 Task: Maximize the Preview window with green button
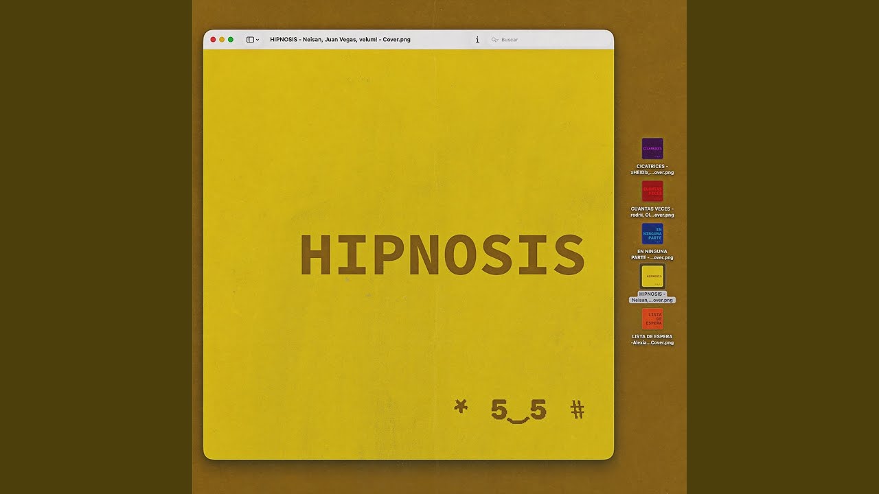[x=231, y=40]
